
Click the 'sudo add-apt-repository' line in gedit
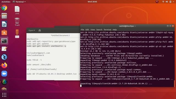51,42
